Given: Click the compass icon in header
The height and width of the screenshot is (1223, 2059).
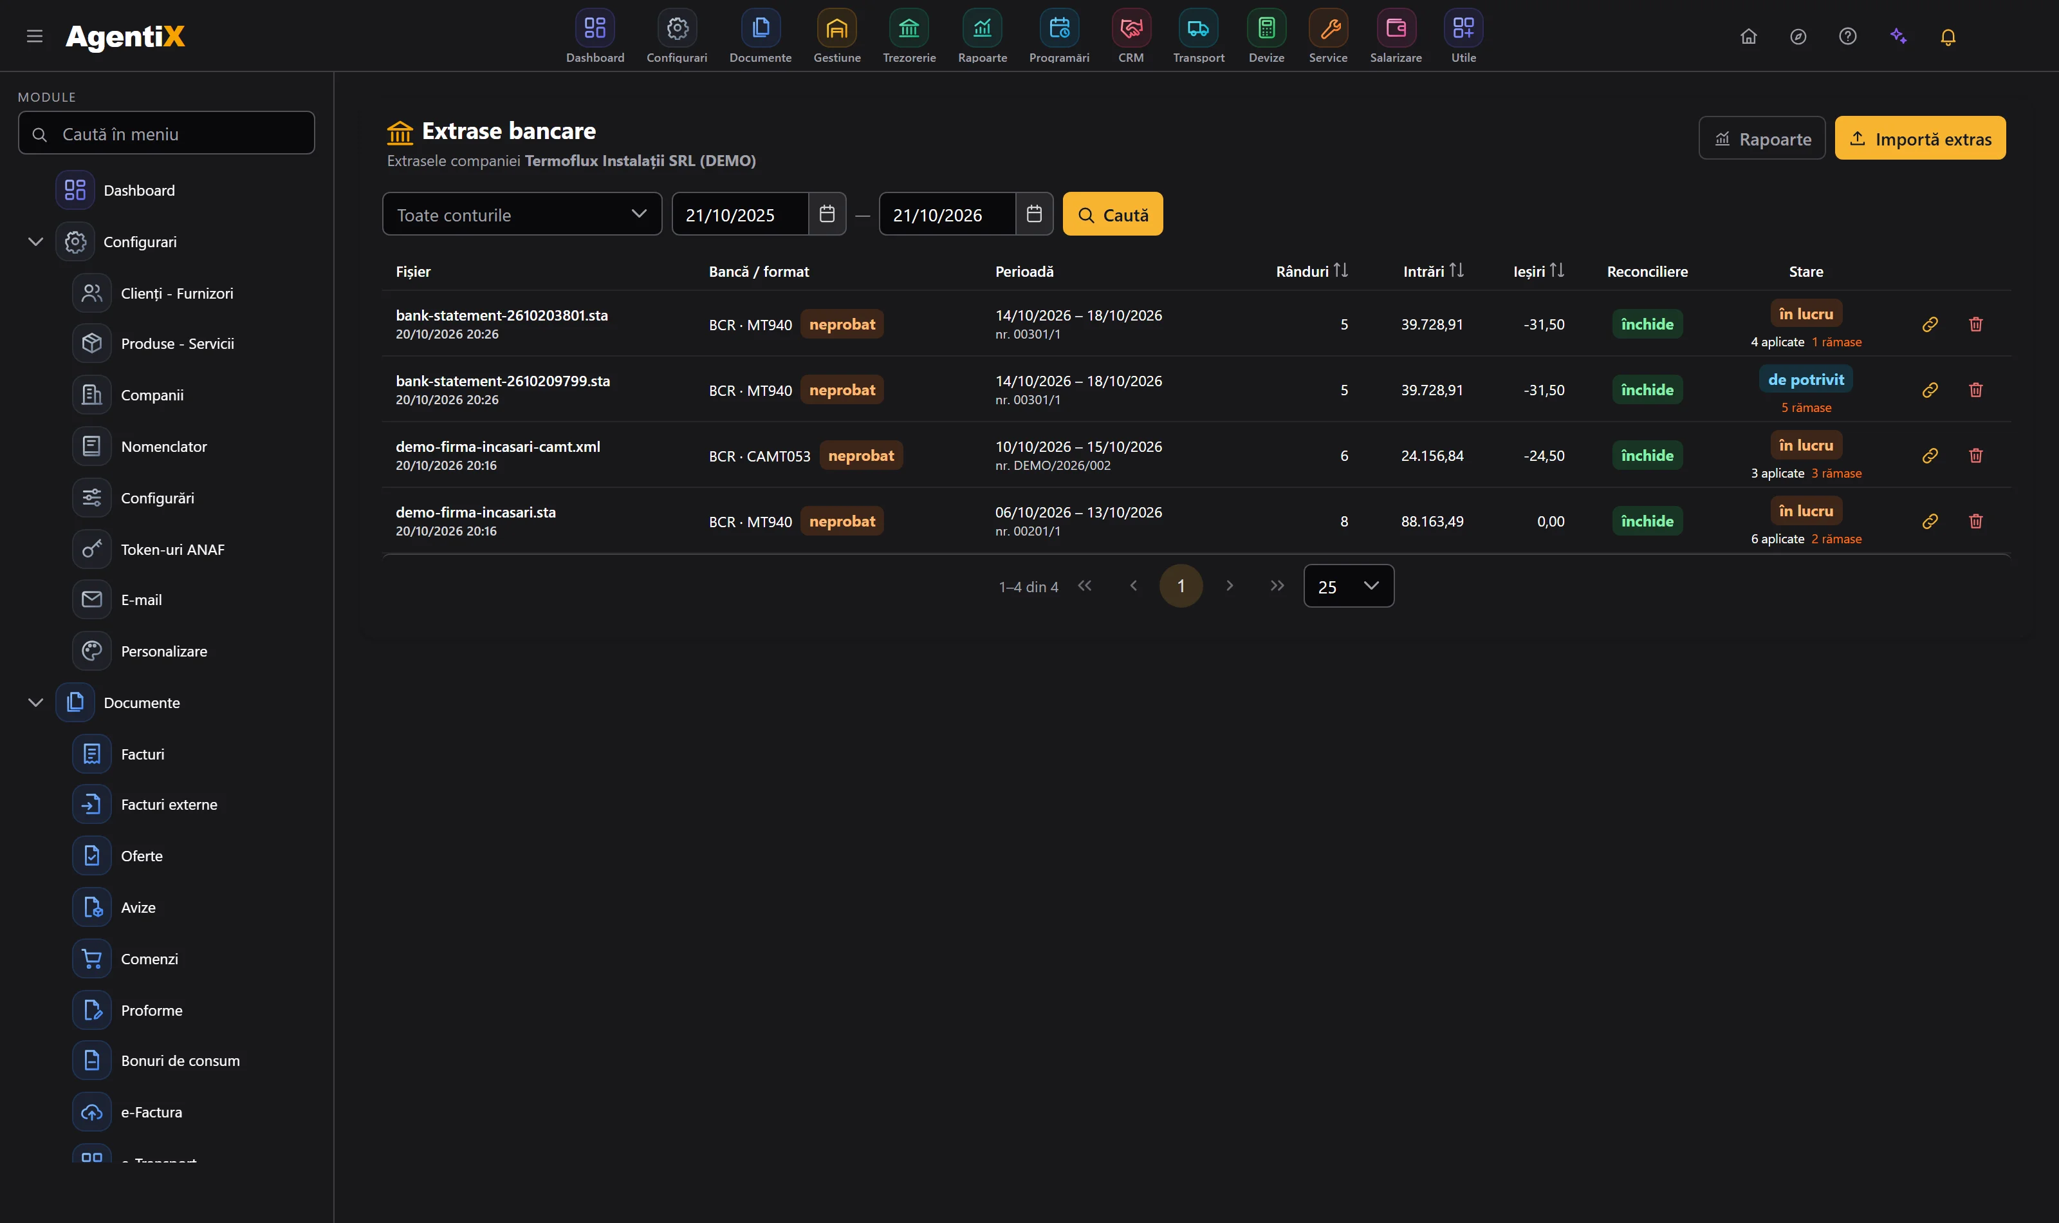Looking at the screenshot, I should pos(1798,36).
